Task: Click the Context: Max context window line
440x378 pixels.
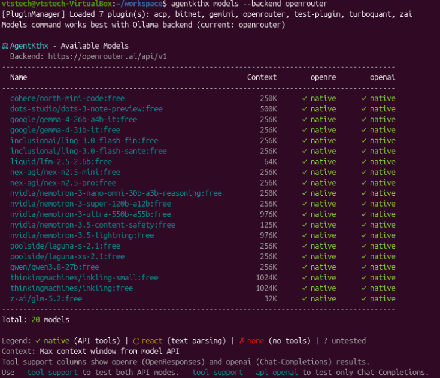Action: (90, 351)
